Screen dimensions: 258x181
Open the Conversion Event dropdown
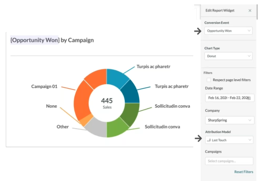tap(229, 31)
